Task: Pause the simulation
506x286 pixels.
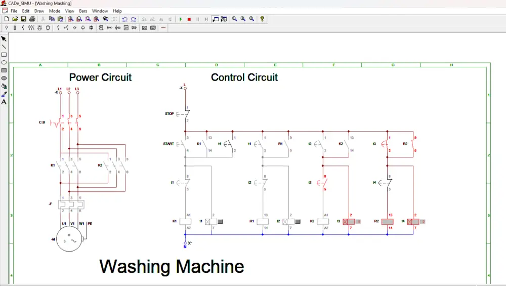Action: pos(198,19)
